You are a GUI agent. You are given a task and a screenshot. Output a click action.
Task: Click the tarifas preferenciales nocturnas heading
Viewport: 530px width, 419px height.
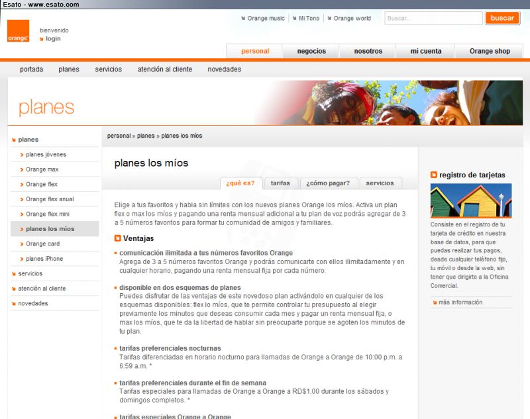click(170, 348)
